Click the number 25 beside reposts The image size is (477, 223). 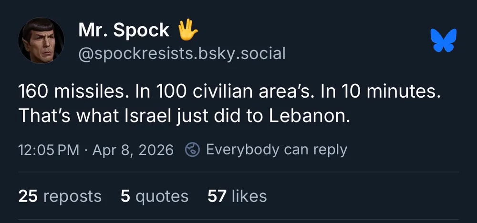point(27,196)
